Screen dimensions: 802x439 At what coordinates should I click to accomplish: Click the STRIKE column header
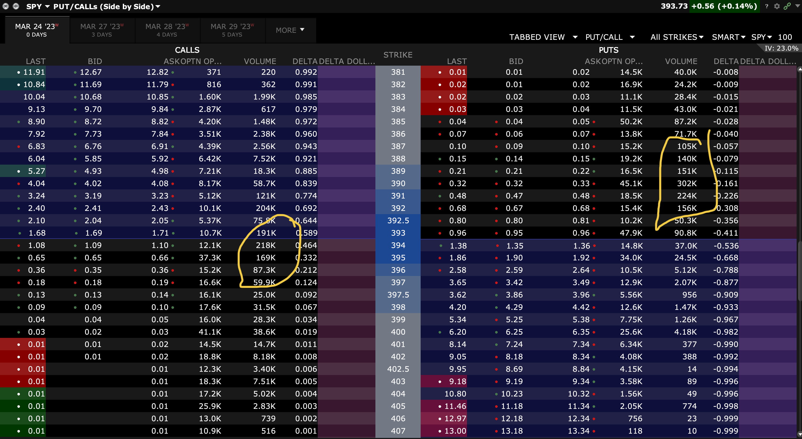pos(397,55)
